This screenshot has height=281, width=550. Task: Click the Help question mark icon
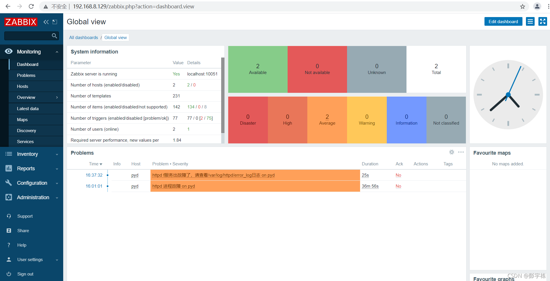[9, 245]
